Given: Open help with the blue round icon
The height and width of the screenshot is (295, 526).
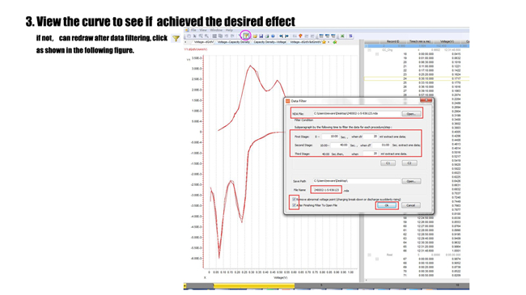Looking at the screenshot, I should point(273,36).
